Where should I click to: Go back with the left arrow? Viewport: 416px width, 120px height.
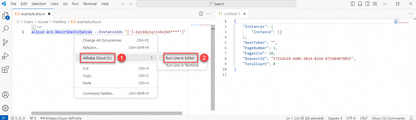[123, 4]
